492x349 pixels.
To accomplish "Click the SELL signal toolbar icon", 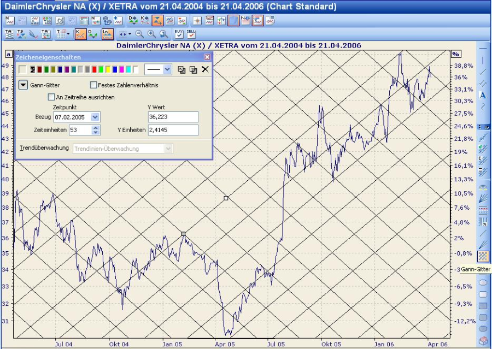I will [191, 34].
